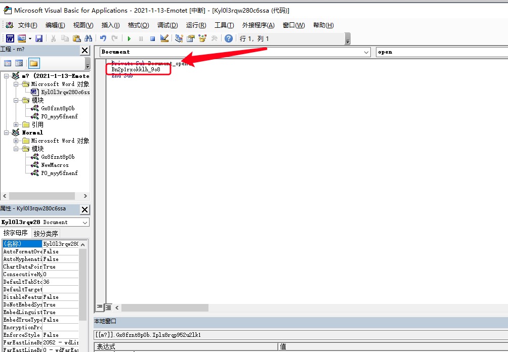Open Find with the binoculars icon
The image size is (508, 352).
(x=88, y=38)
